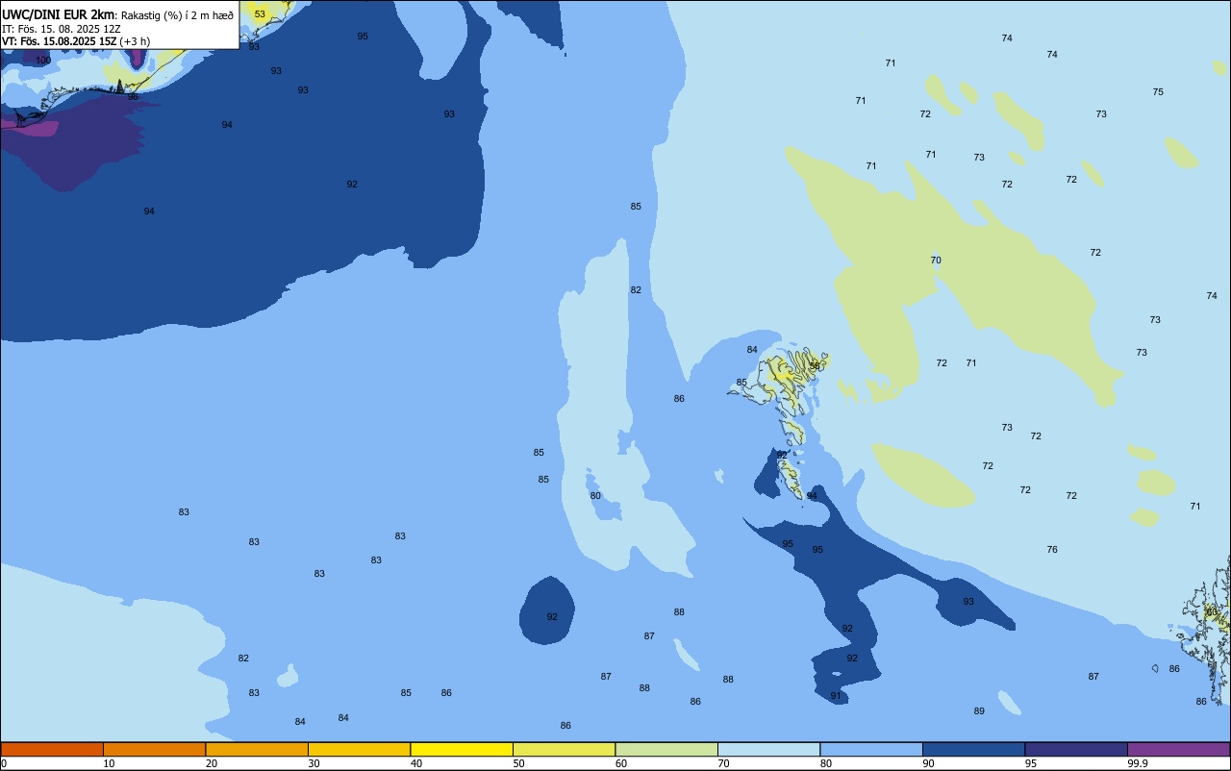The image size is (1231, 771).
Task: Choose the 95–99.9 dark indigo legend swatch
Action: click(x=1076, y=749)
